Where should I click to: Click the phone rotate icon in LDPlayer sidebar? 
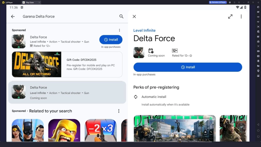click(x=258, y=61)
